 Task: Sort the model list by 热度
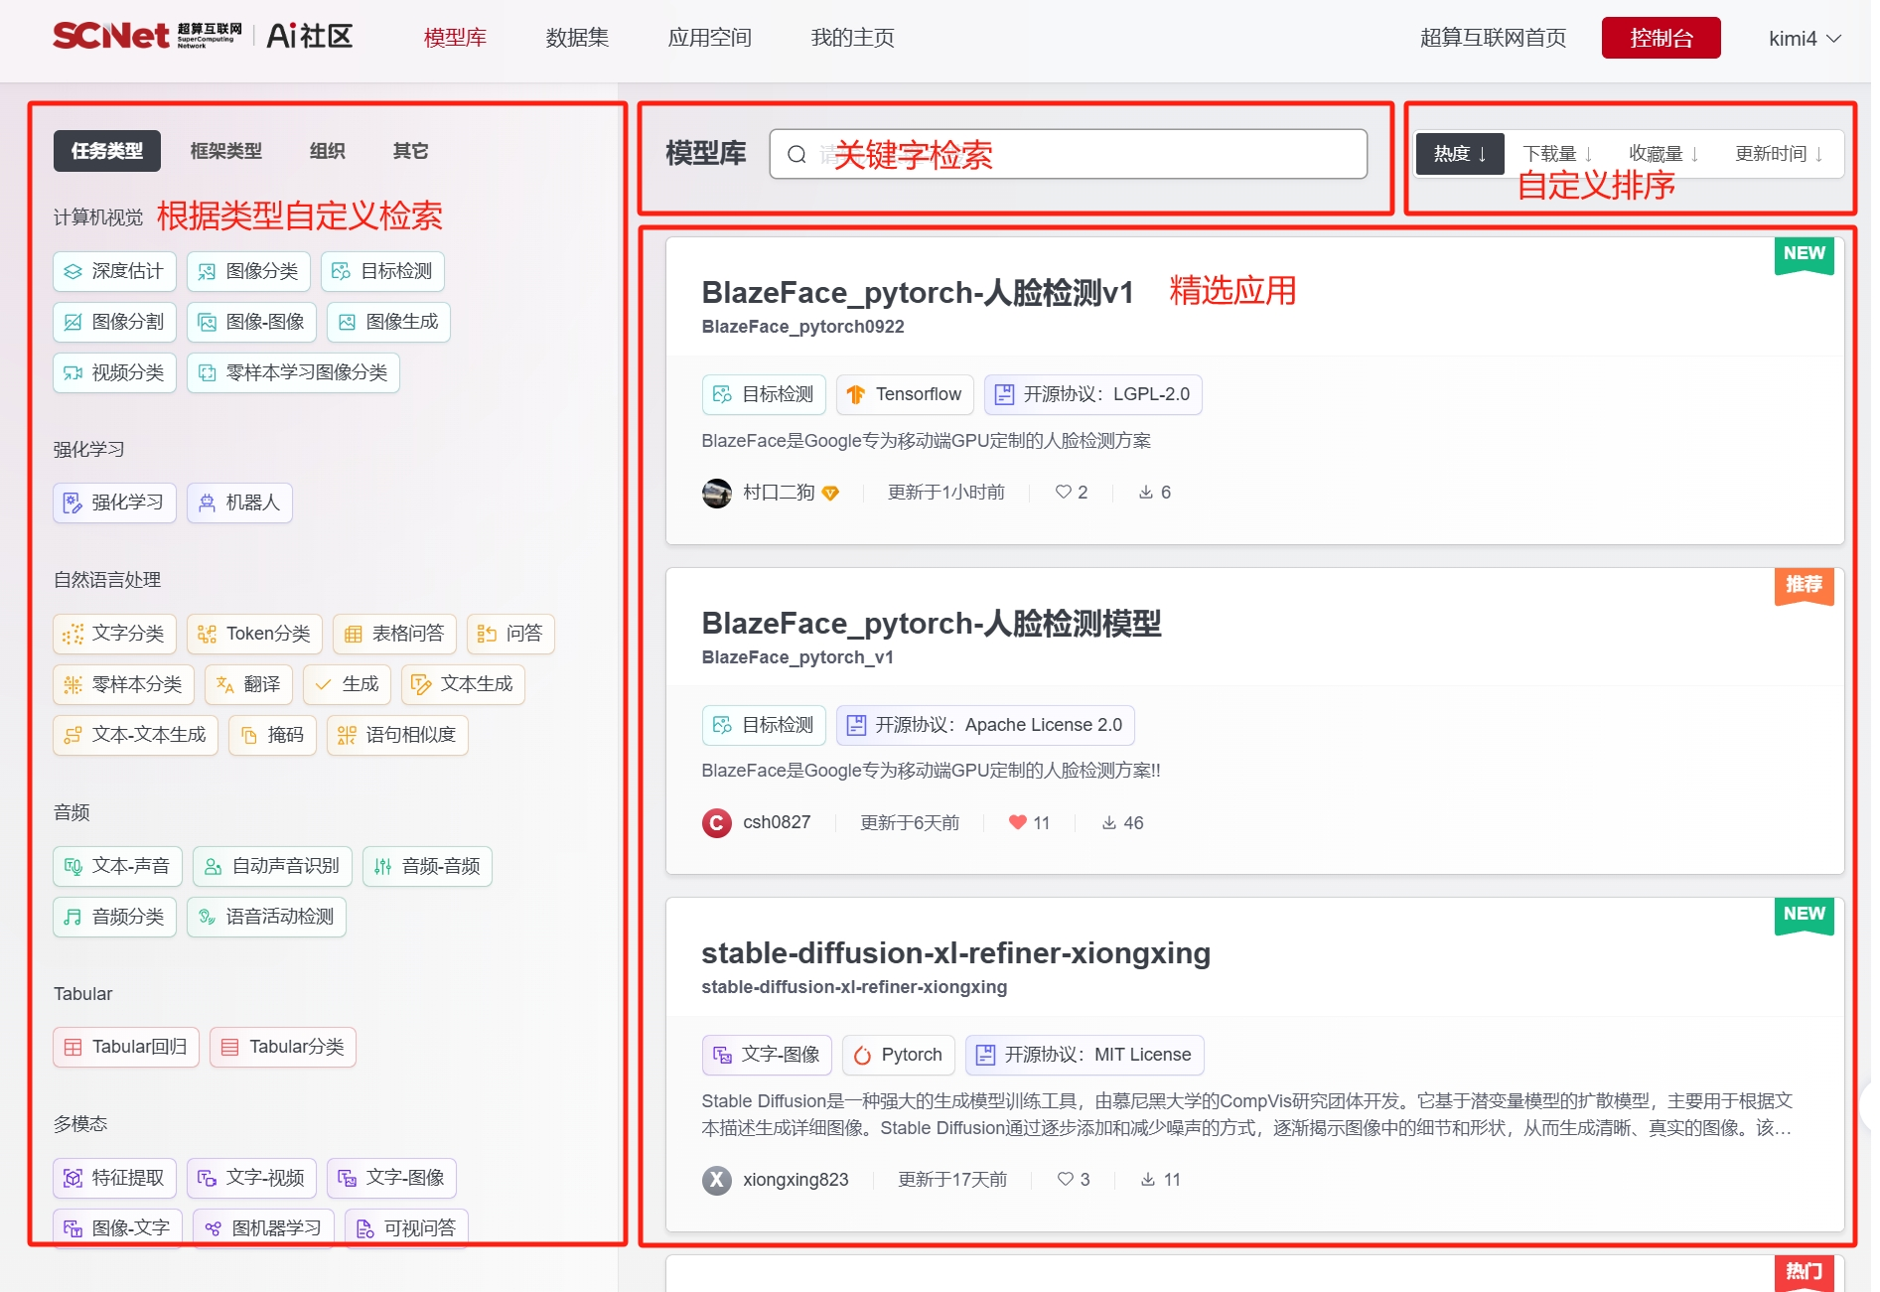(x=1459, y=154)
